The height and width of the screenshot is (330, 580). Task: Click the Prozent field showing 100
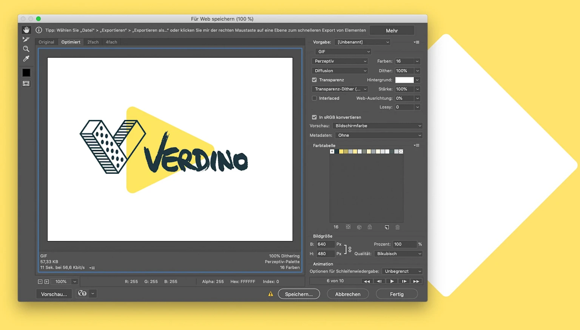405,244
